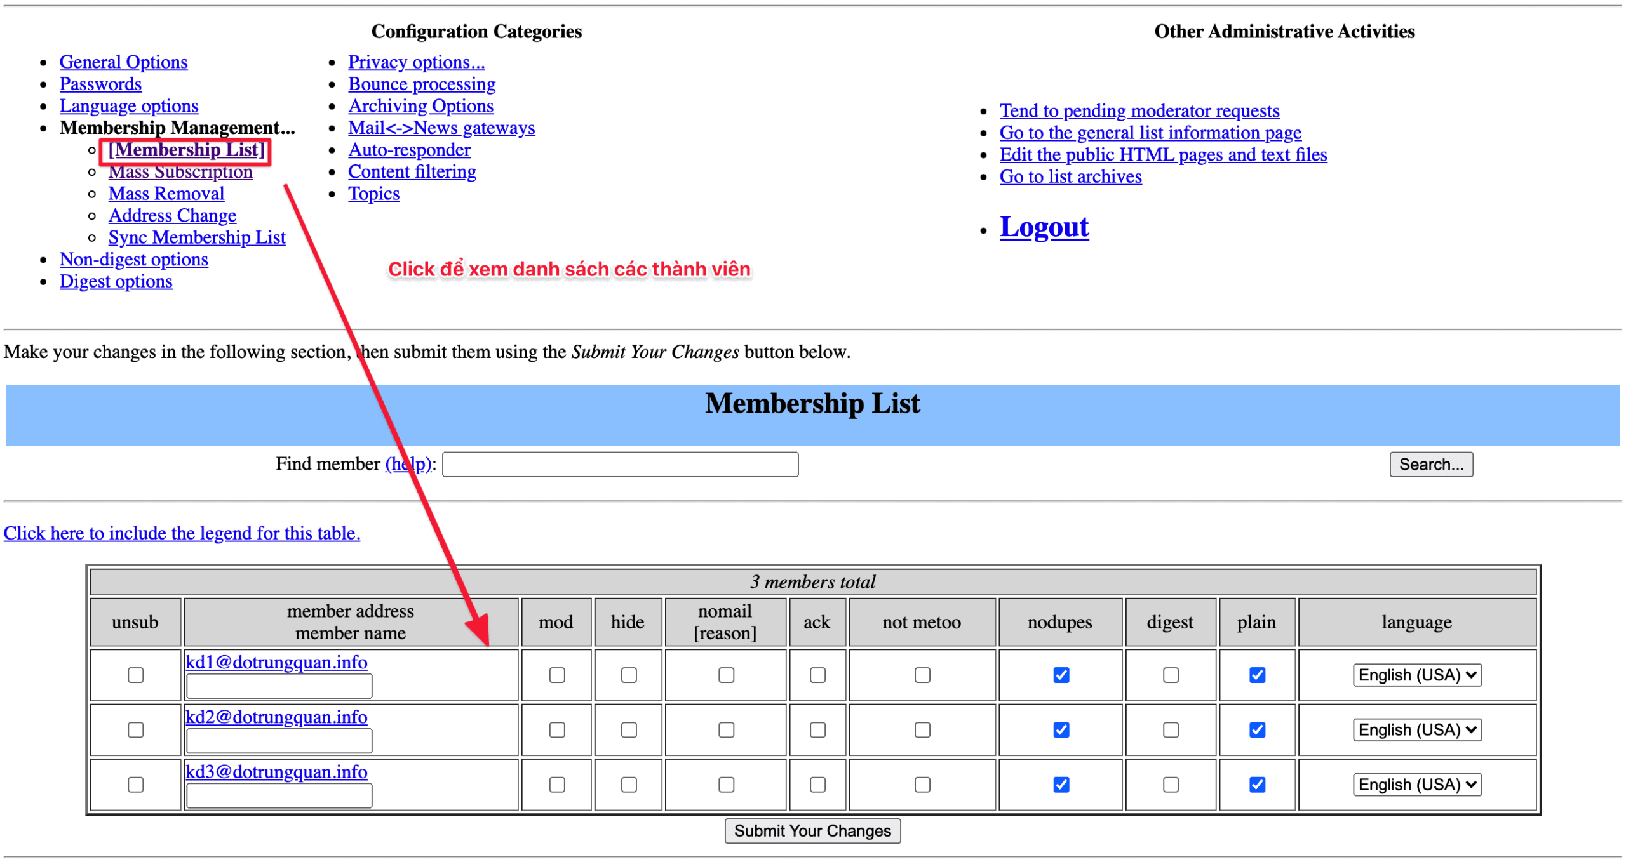
Task: Open language dropdown for kd1@dotrungquan.info
Action: point(1416,675)
